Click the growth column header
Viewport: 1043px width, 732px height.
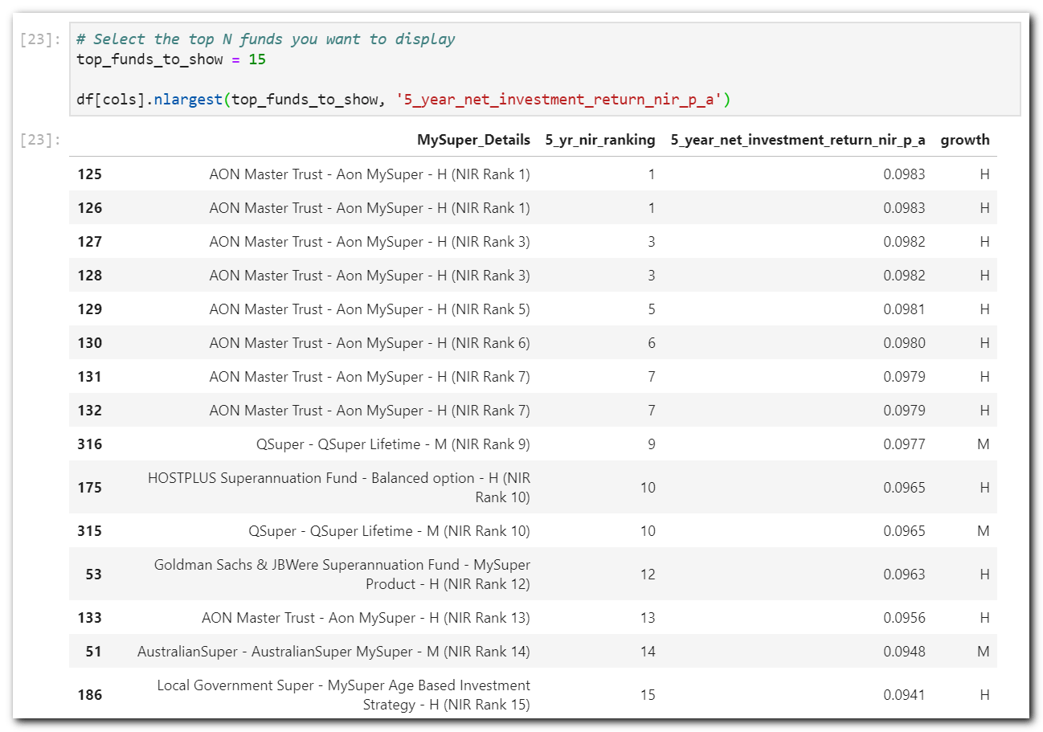[x=965, y=140]
